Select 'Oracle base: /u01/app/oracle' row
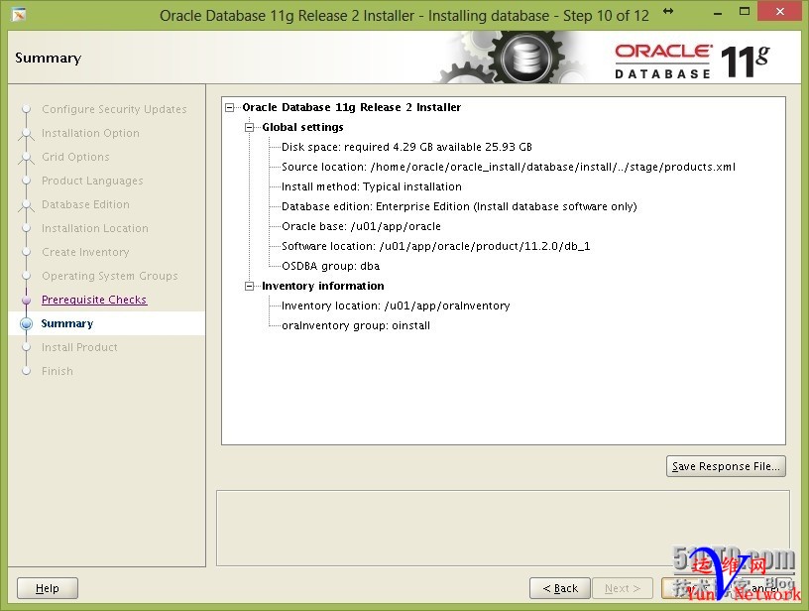 tap(361, 226)
